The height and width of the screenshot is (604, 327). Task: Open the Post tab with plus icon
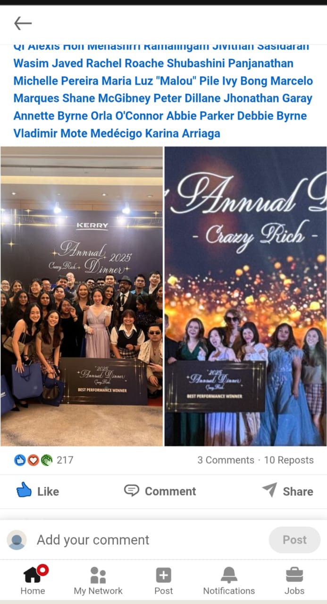coord(164,580)
